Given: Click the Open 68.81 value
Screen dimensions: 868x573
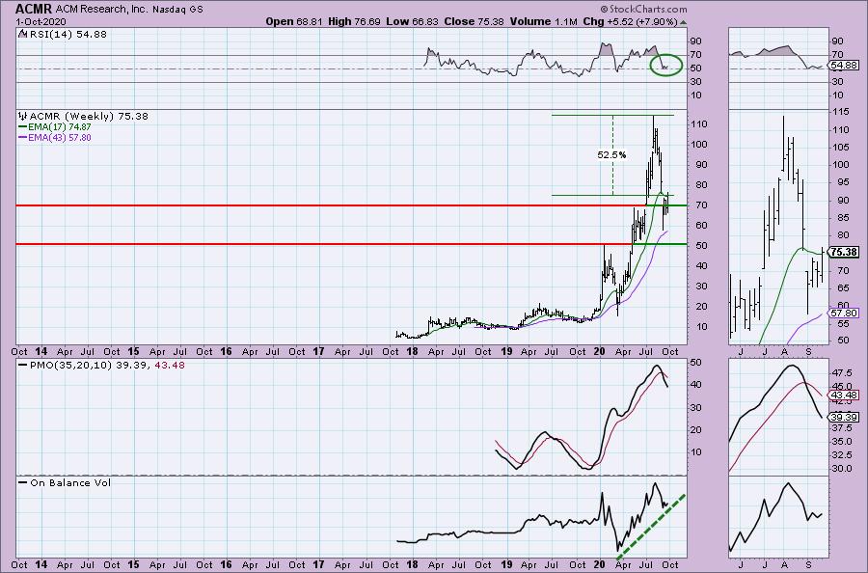Looking at the screenshot, I should [293, 21].
